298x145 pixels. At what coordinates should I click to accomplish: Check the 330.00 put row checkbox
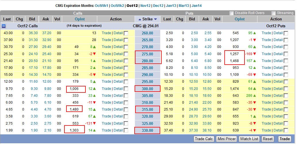tap(286, 130)
